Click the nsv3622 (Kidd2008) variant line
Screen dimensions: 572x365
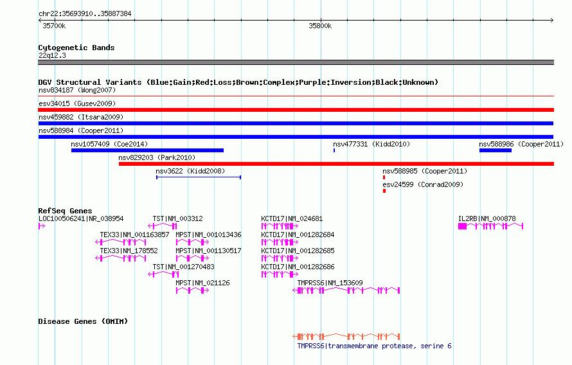199,177
